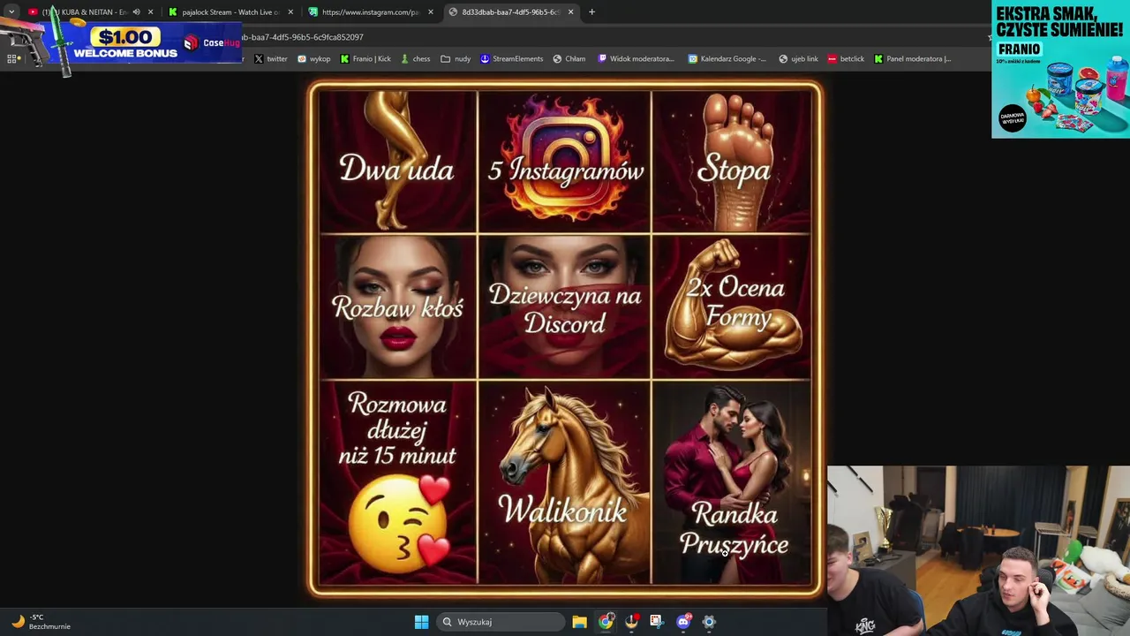Open the betclick bookmark
Viewport: 1130px width, 636px height.
click(x=846, y=59)
